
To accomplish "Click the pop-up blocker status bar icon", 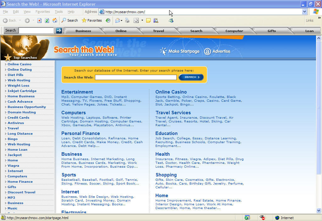I will [x=247, y=218].
